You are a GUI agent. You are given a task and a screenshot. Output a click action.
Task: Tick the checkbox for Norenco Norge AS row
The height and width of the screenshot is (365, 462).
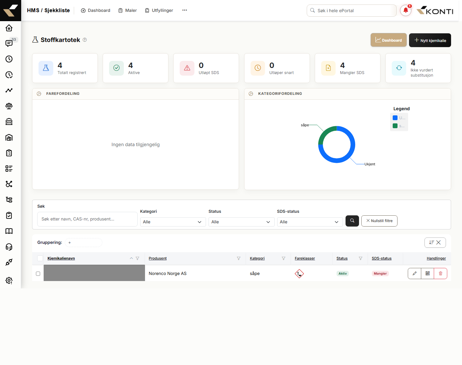[x=38, y=274]
